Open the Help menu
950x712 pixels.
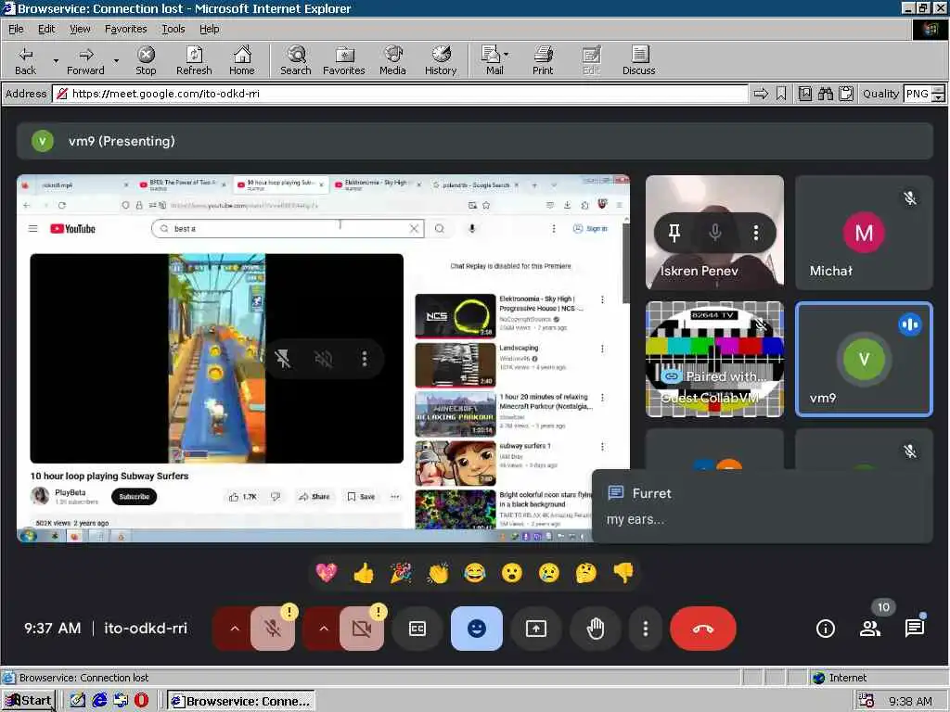point(209,29)
